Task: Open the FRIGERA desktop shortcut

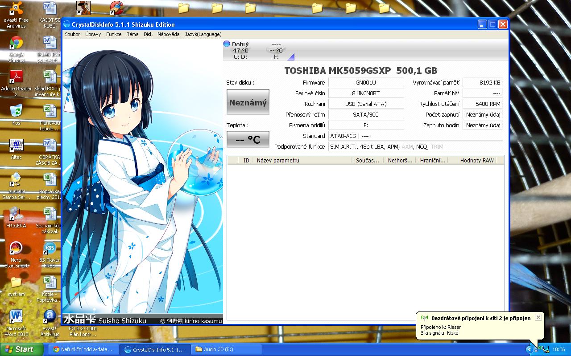Action: pyautogui.click(x=16, y=217)
